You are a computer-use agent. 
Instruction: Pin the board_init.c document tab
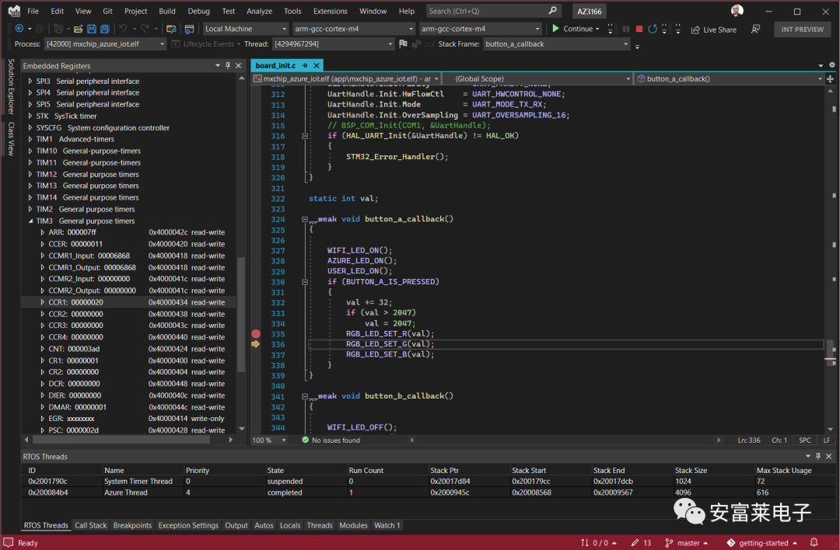tap(305, 65)
